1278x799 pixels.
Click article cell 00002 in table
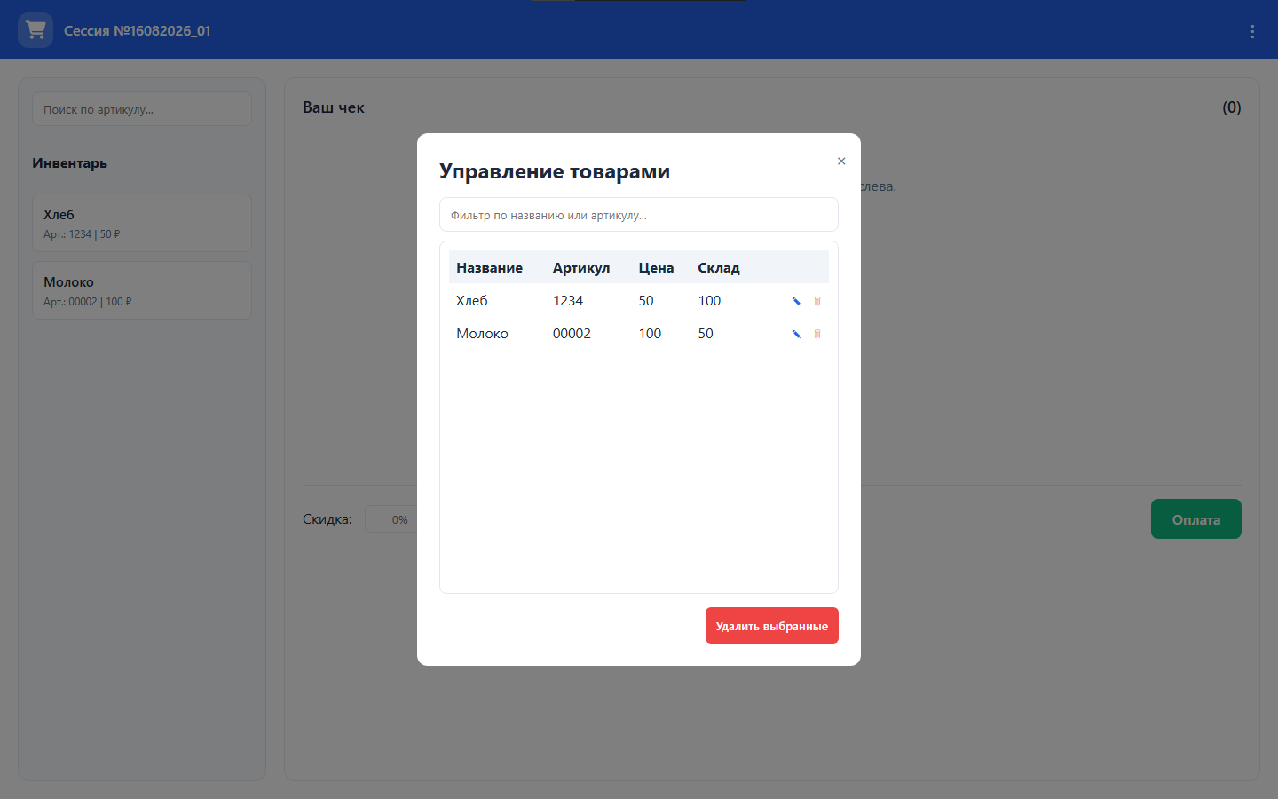coord(572,334)
